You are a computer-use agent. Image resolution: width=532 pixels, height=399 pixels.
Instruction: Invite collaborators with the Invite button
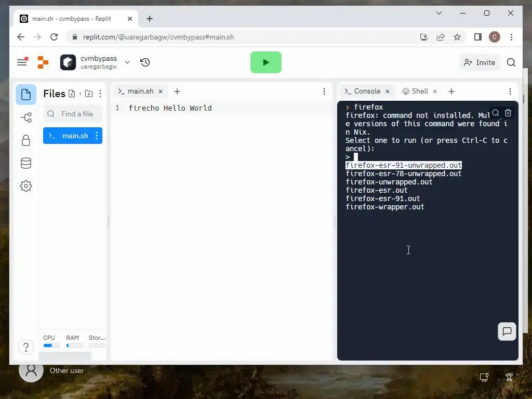(480, 62)
